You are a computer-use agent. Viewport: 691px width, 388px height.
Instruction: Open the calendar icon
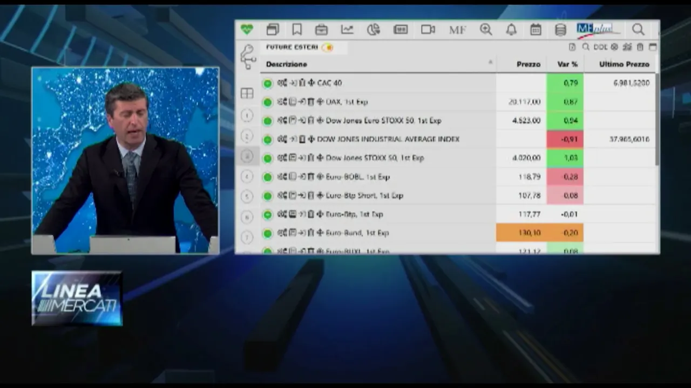click(x=536, y=30)
